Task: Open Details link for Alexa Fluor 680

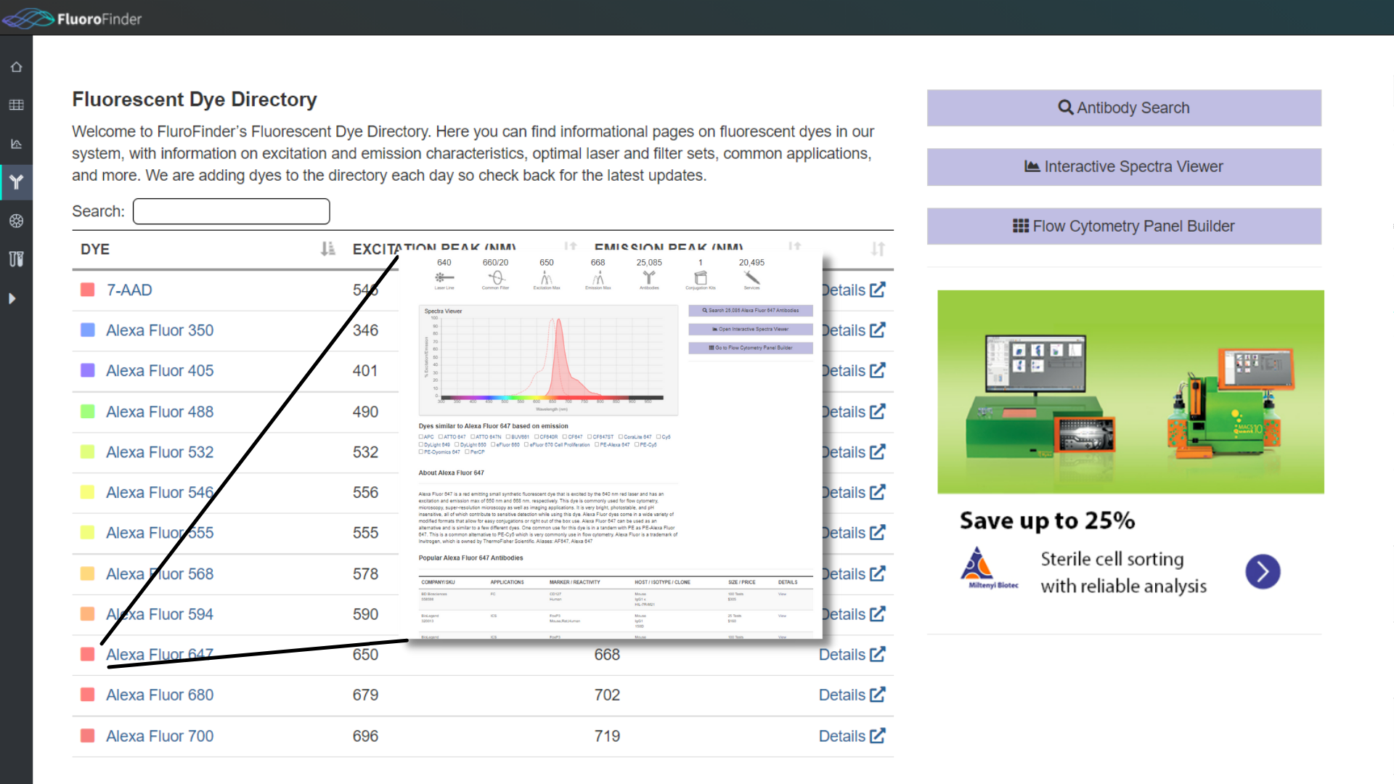Action: (852, 695)
